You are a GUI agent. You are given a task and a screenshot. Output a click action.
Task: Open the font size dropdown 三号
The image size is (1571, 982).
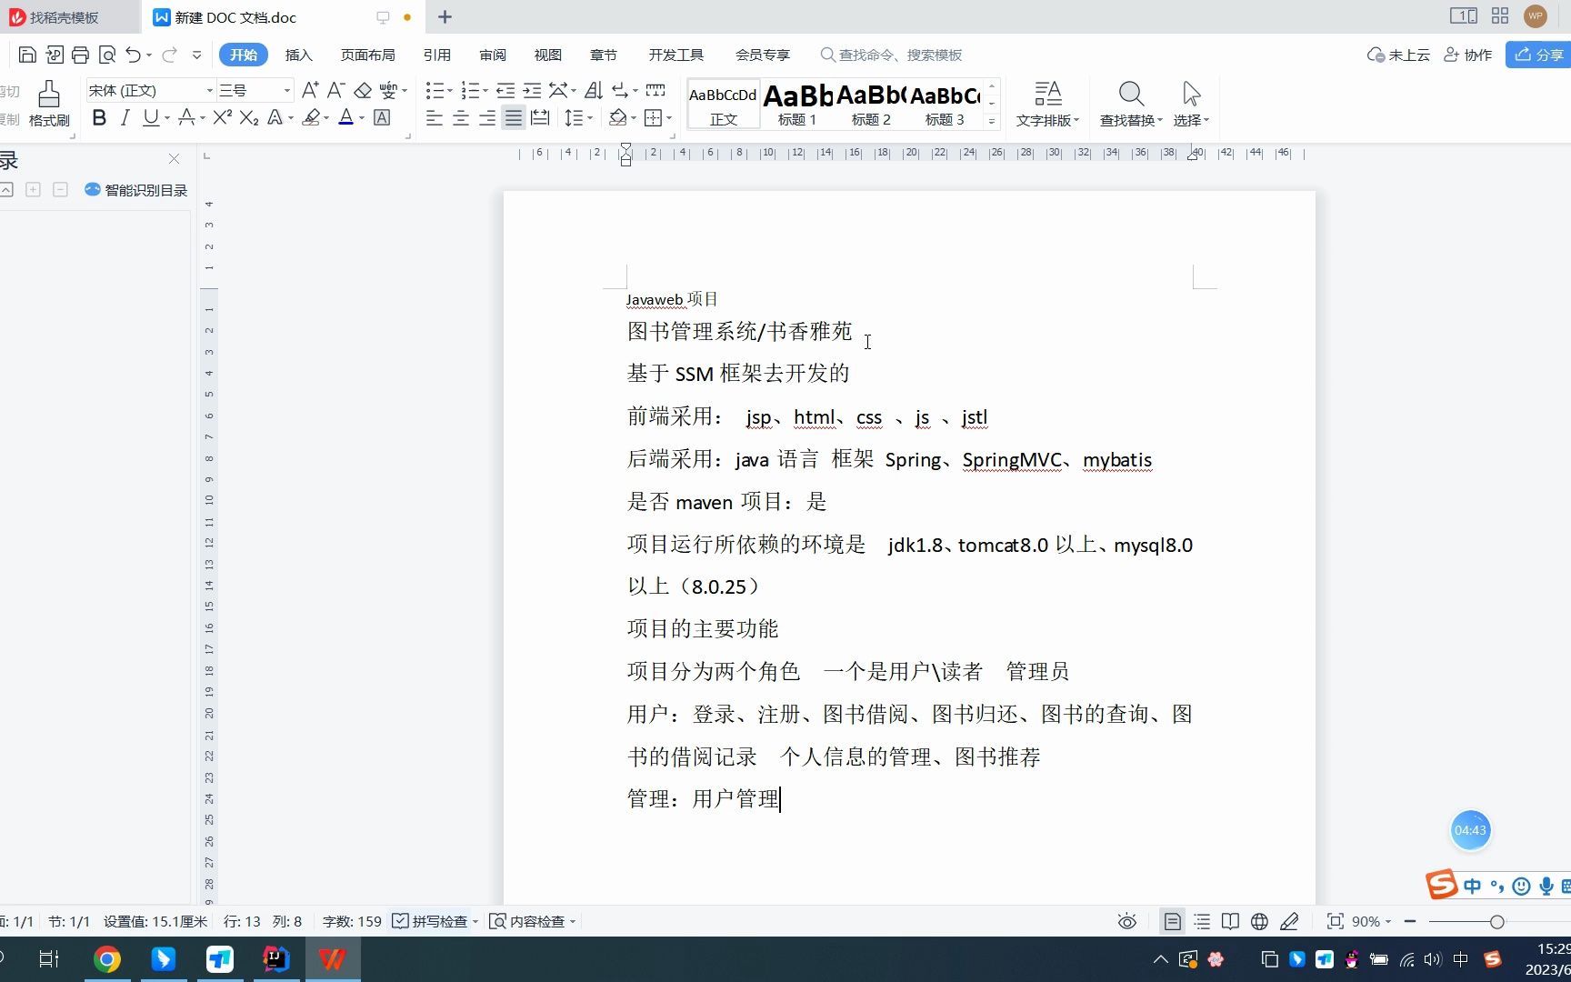point(287,90)
